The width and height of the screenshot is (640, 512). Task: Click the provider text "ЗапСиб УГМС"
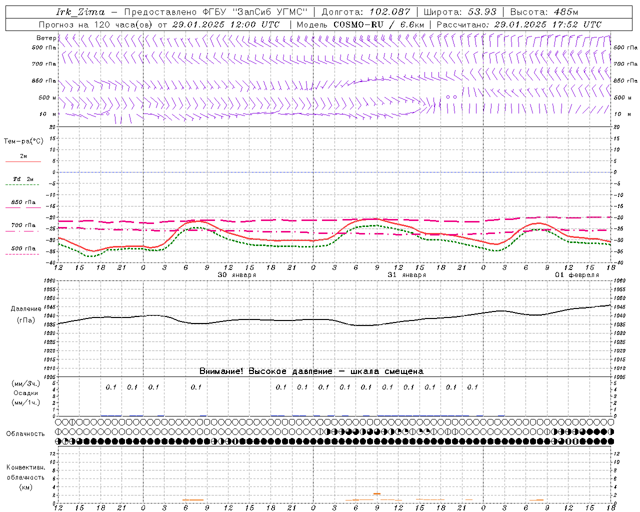pos(270,12)
